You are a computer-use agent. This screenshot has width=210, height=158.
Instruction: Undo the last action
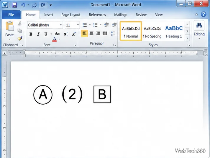click(x=23, y=5)
